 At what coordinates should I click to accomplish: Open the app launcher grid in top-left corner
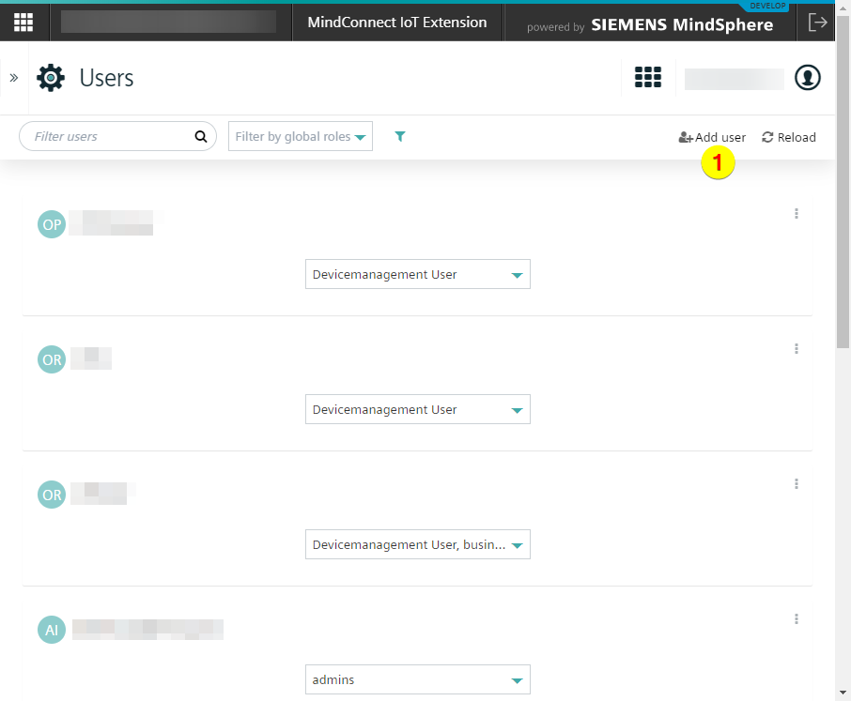point(22,22)
